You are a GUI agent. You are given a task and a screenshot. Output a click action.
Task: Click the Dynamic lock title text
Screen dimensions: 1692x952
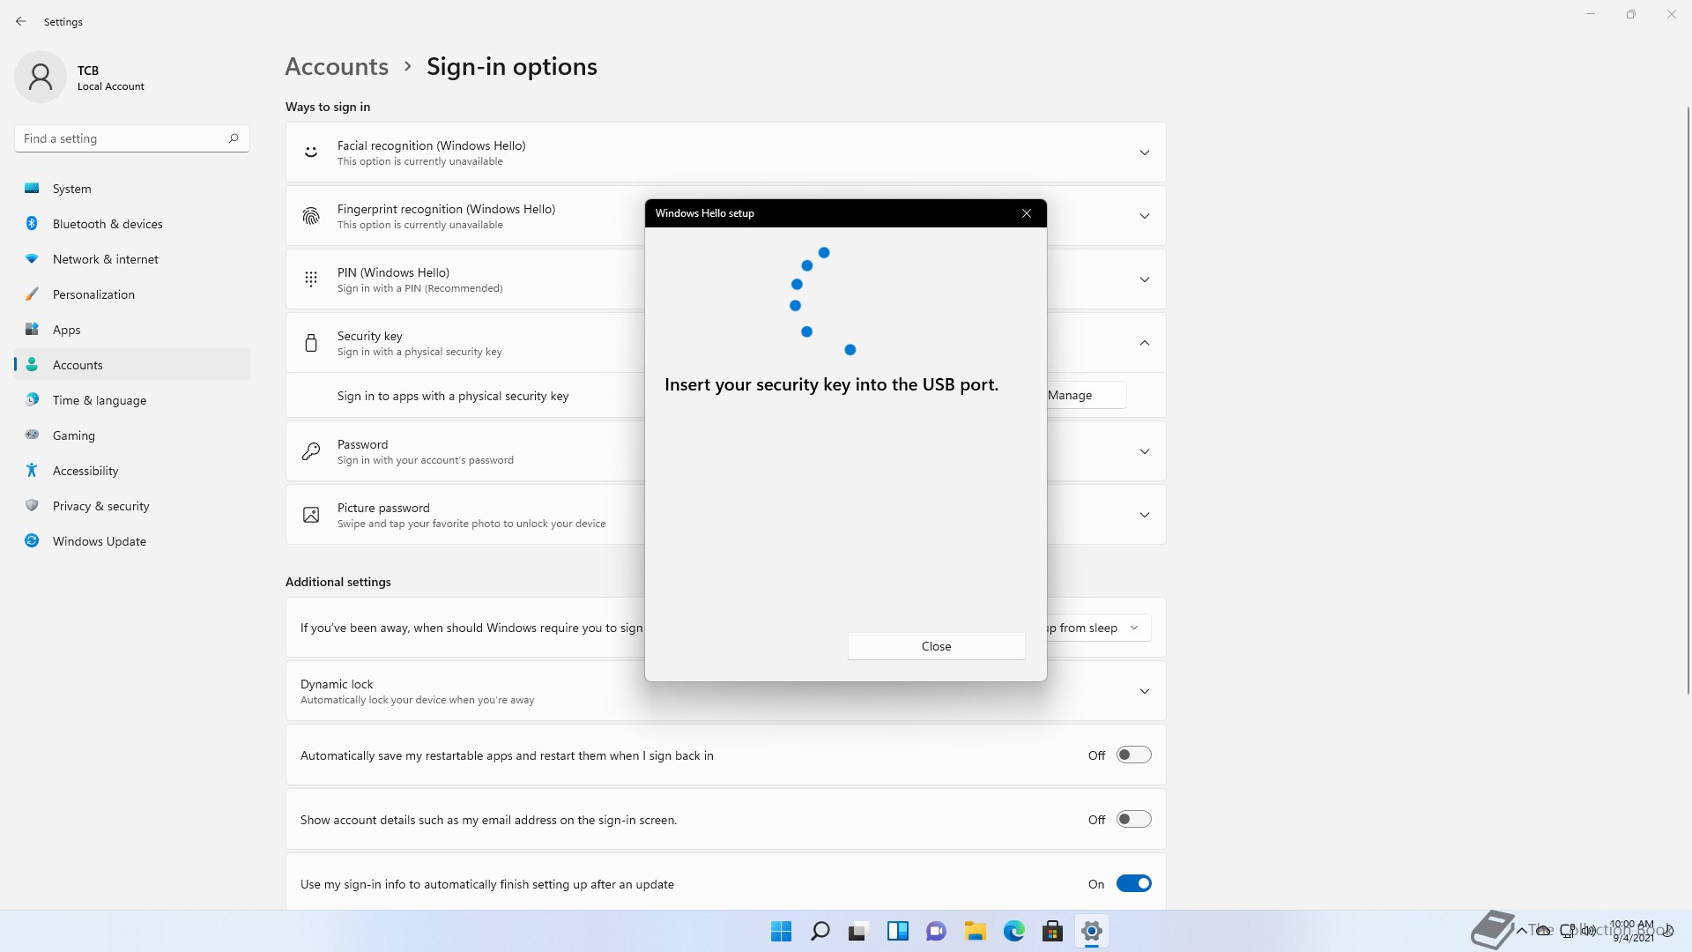tap(337, 684)
